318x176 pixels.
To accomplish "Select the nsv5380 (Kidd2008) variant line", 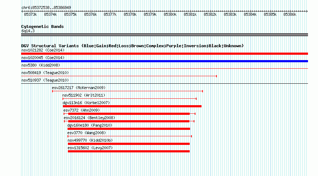I will [164, 69].
